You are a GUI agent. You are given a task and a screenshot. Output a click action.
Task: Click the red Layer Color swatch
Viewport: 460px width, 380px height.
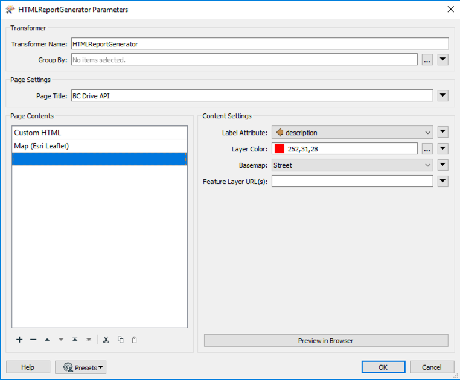280,148
